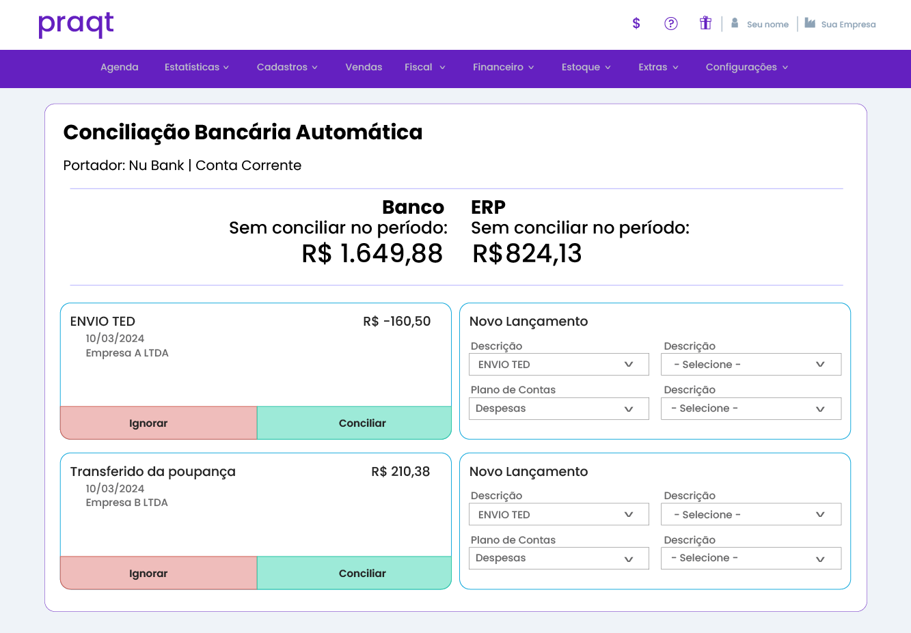
Task: Open second card's lower right Selecione dropdown
Action: (751, 558)
